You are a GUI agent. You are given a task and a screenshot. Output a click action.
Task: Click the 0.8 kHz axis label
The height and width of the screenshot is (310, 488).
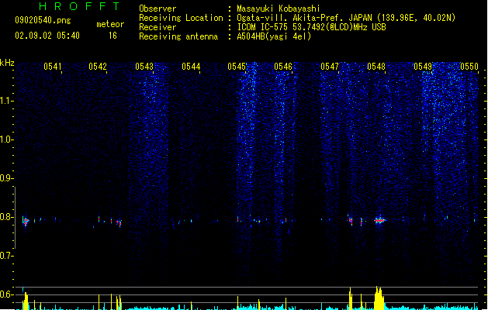(x=6, y=217)
